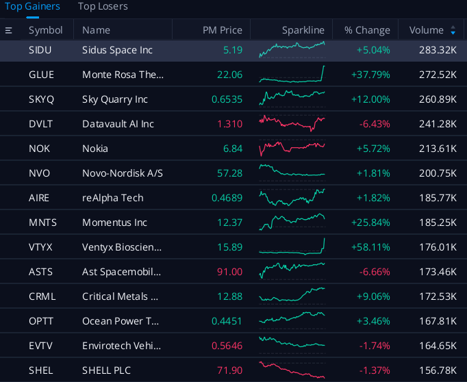This screenshot has height=382, width=467.
Task: Click the Novo-Nordisk A/S name
Action: 123,173
